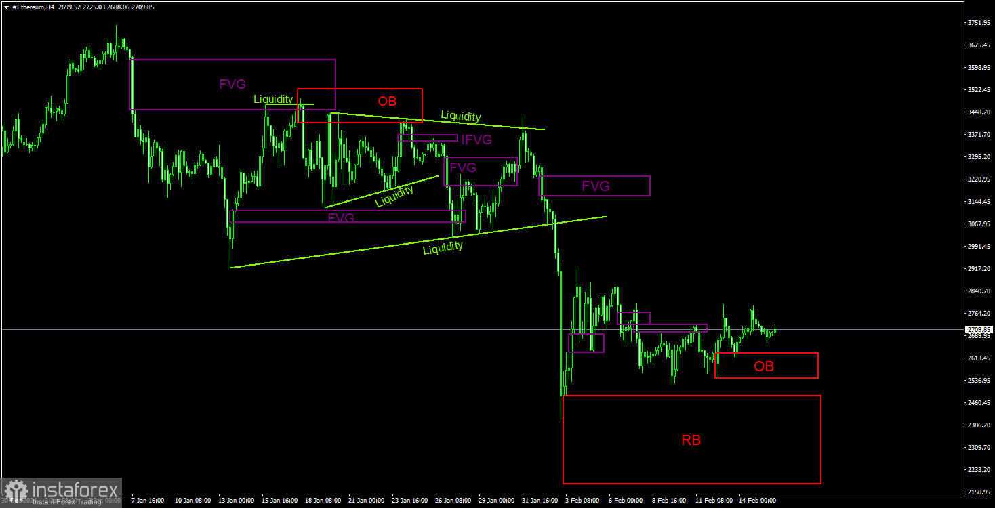This screenshot has width=995, height=508.
Task: Click the 2233.20 price axis label
Action: [979, 470]
